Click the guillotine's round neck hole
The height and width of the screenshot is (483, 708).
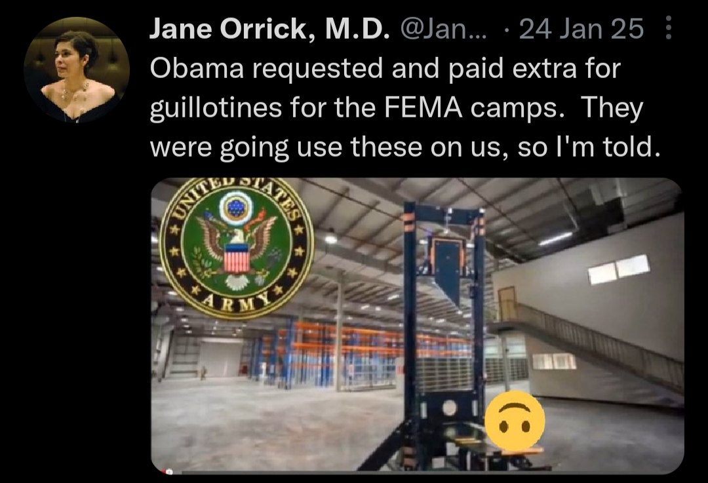click(449, 408)
